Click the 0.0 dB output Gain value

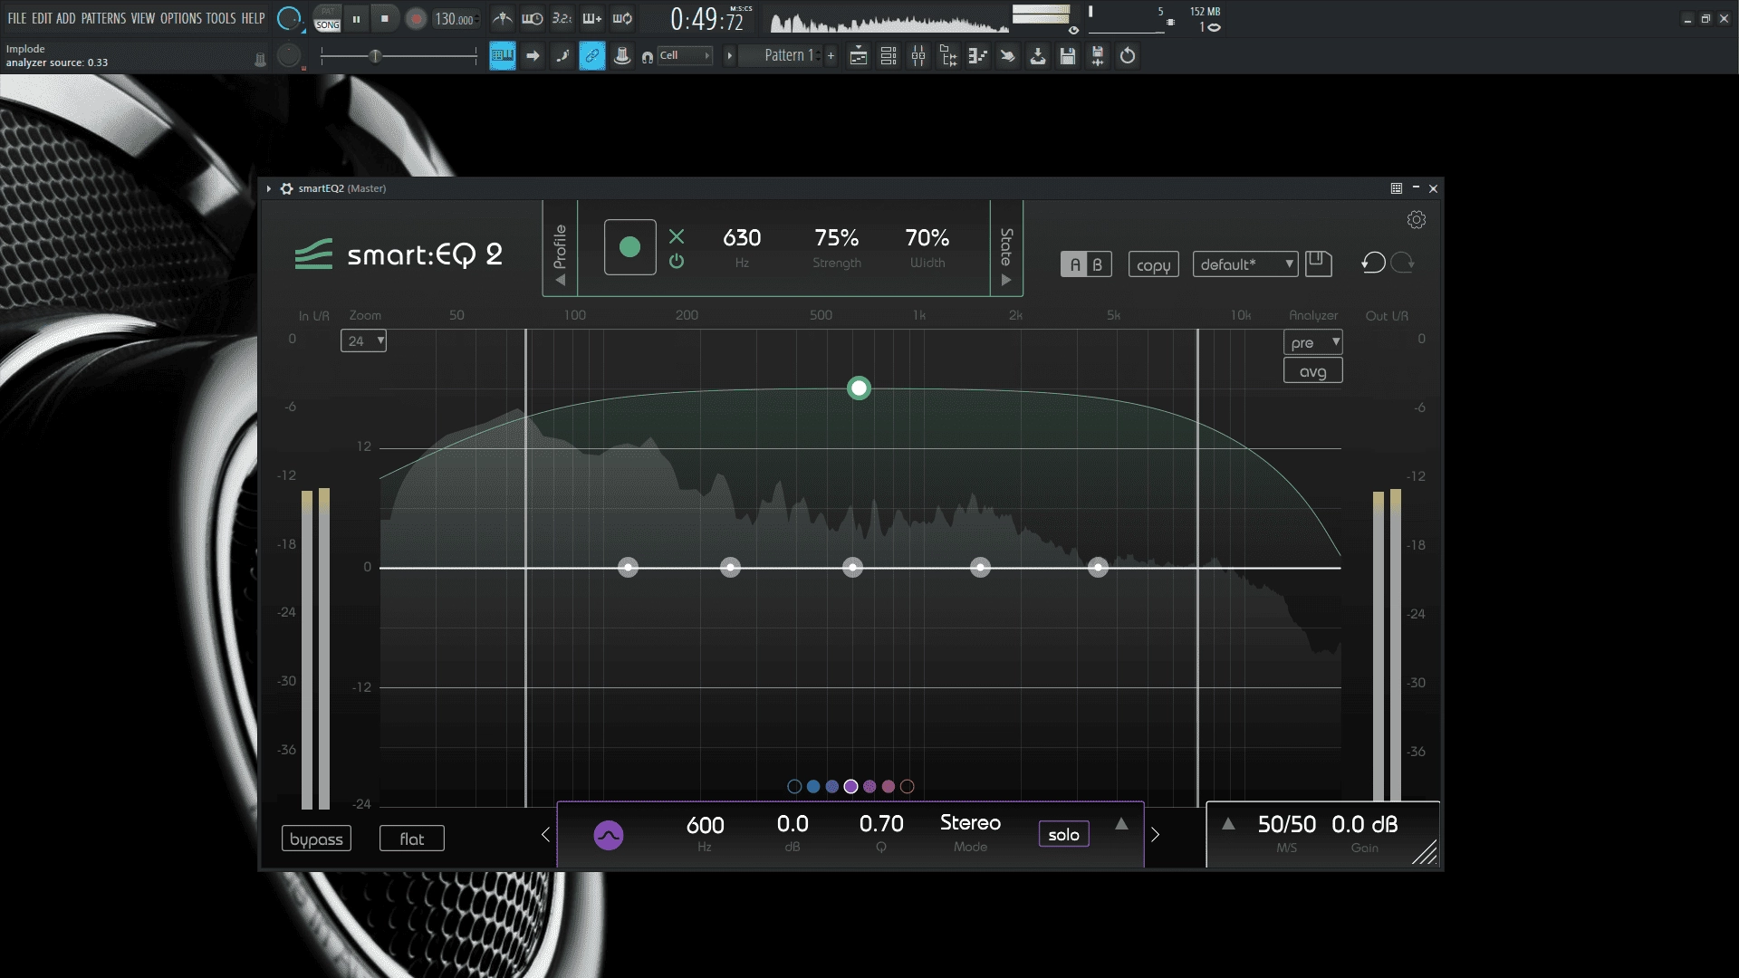(1364, 824)
